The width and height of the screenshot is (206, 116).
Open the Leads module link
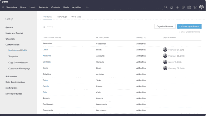point(45,49)
